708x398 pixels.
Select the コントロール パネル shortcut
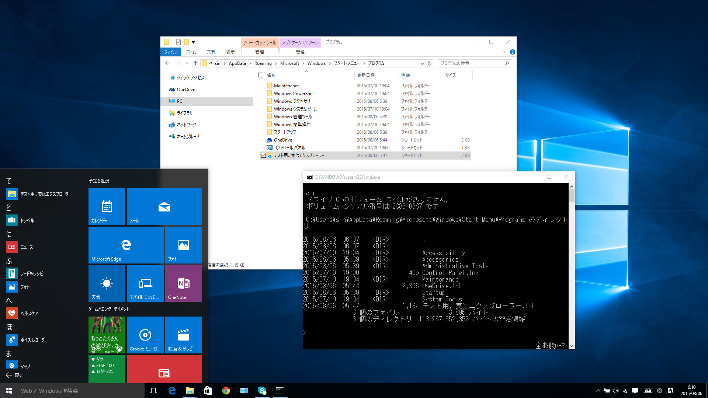[x=289, y=148]
